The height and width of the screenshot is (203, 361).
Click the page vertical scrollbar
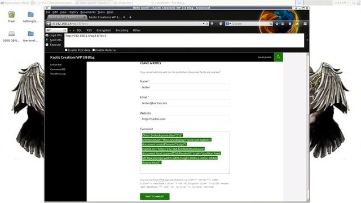point(308,126)
